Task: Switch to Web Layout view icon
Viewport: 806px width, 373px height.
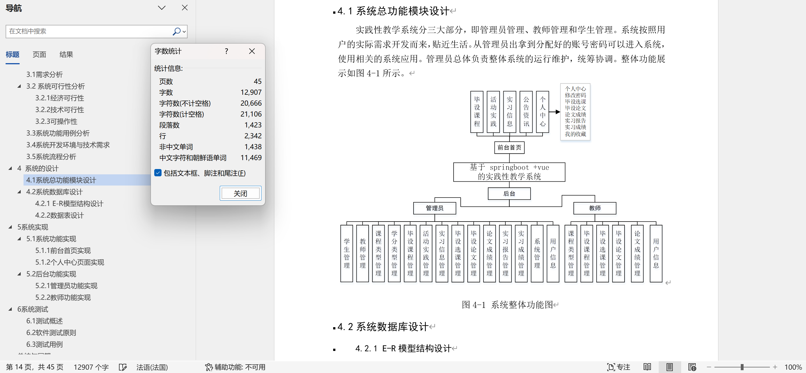Action: click(x=692, y=367)
